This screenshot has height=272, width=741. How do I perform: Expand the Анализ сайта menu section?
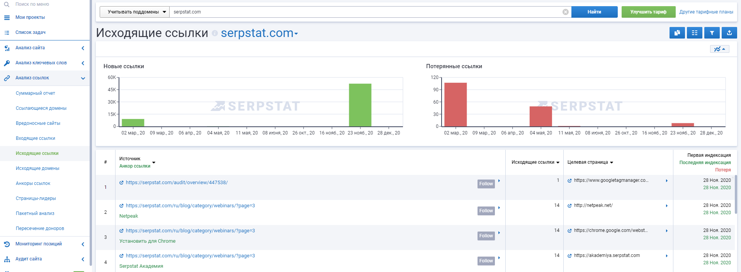point(83,48)
